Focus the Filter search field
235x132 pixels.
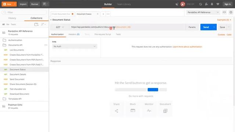tap(24, 12)
